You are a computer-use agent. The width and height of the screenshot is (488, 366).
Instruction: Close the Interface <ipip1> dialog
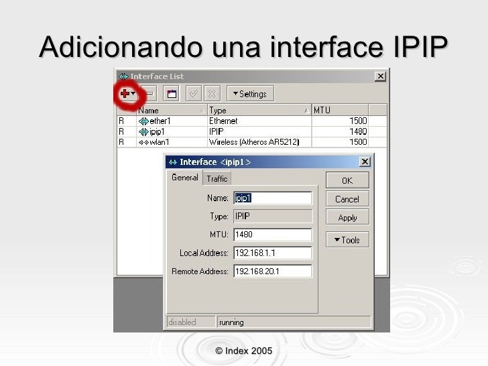pyautogui.click(x=365, y=162)
